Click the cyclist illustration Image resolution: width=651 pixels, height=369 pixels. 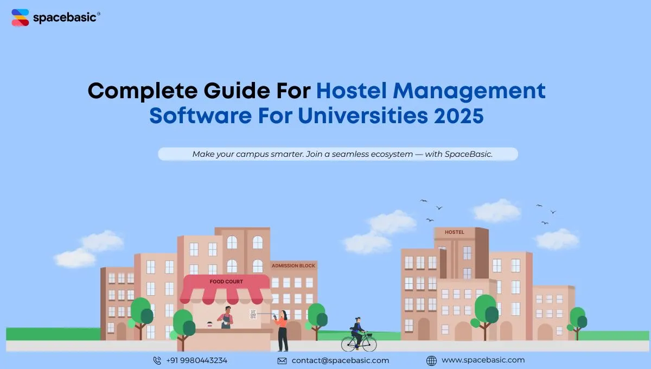pos(359,335)
